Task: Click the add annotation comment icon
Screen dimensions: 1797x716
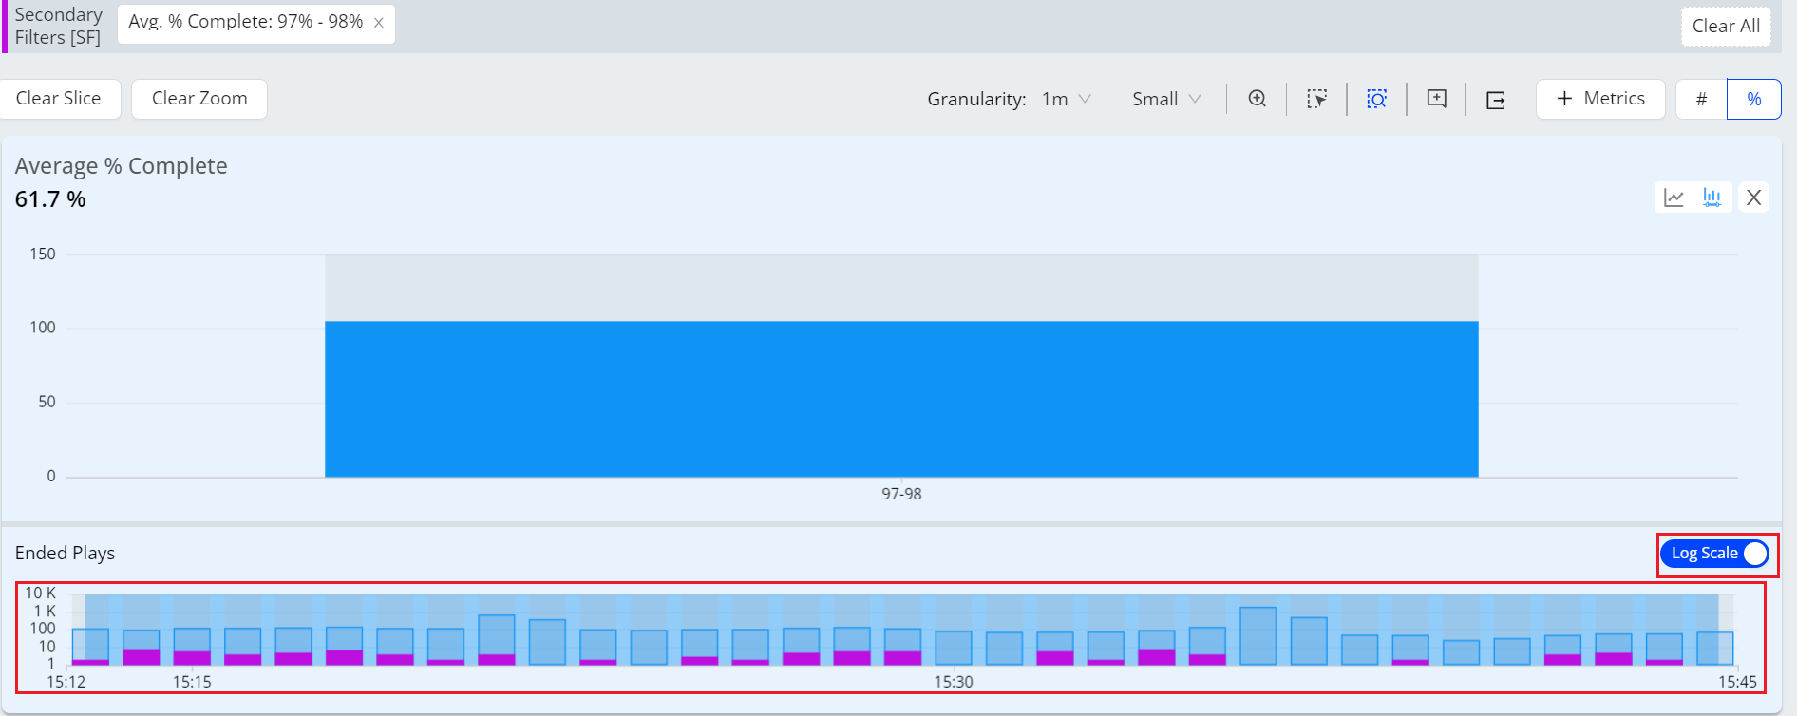Action: click(x=1436, y=99)
